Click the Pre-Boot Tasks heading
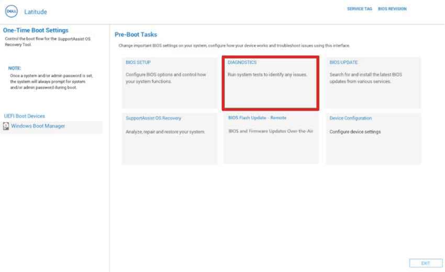The height and width of the screenshot is (272, 445). click(136, 34)
